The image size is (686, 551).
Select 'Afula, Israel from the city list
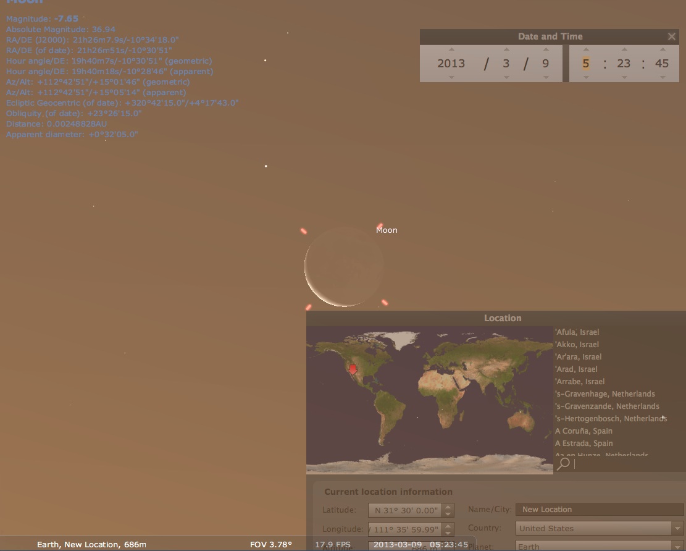click(x=577, y=332)
